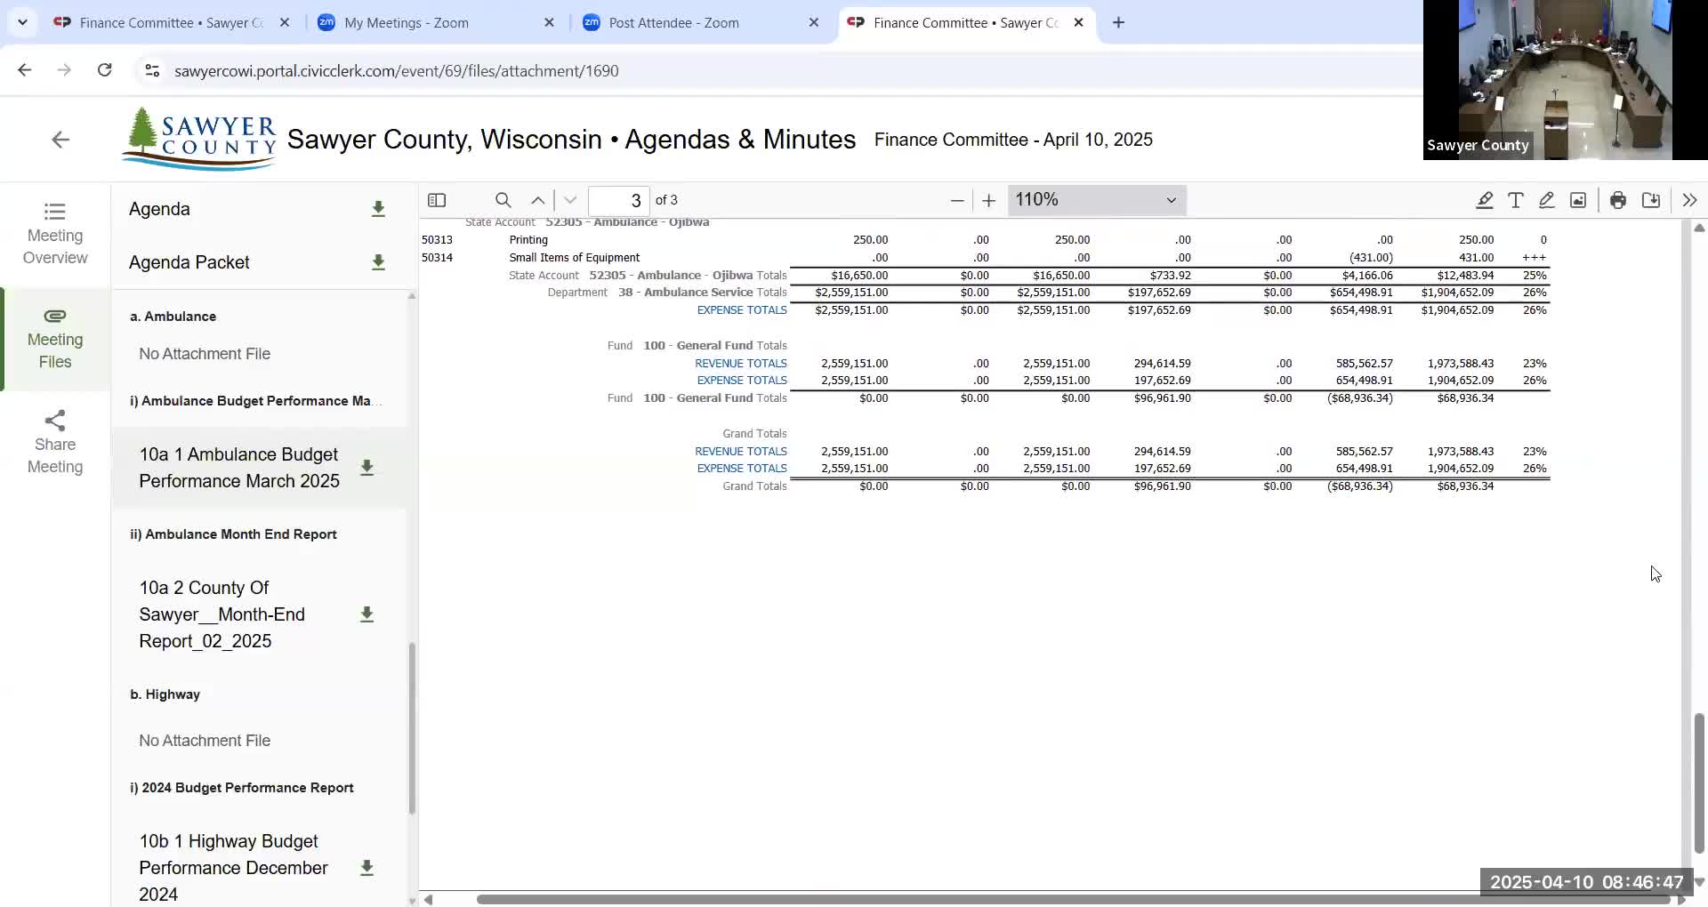Print the PDF document
Viewport: 1708px width, 907px height.
tap(1618, 200)
